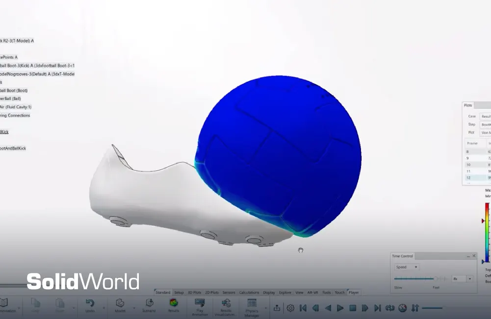Step back one frame

coord(315,308)
